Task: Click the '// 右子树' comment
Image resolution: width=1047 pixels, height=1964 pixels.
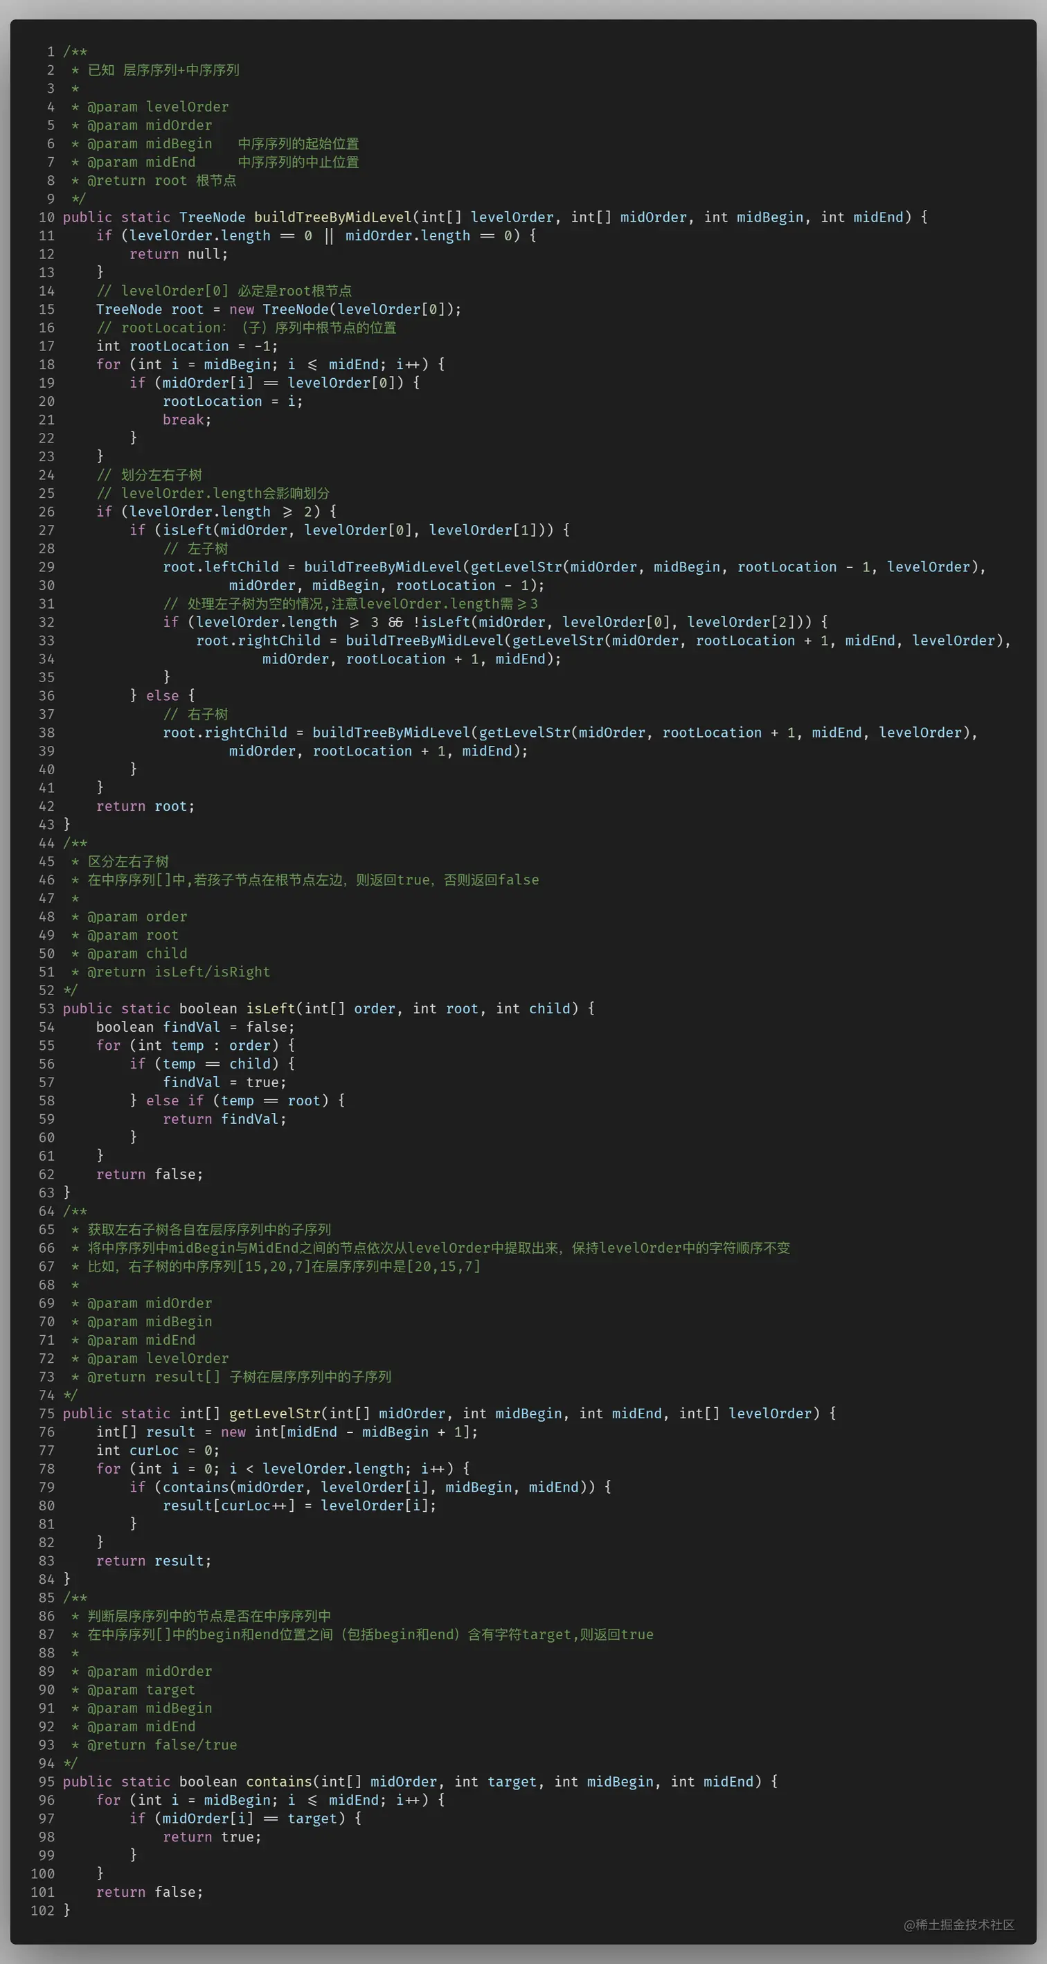Action: pos(195,715)
